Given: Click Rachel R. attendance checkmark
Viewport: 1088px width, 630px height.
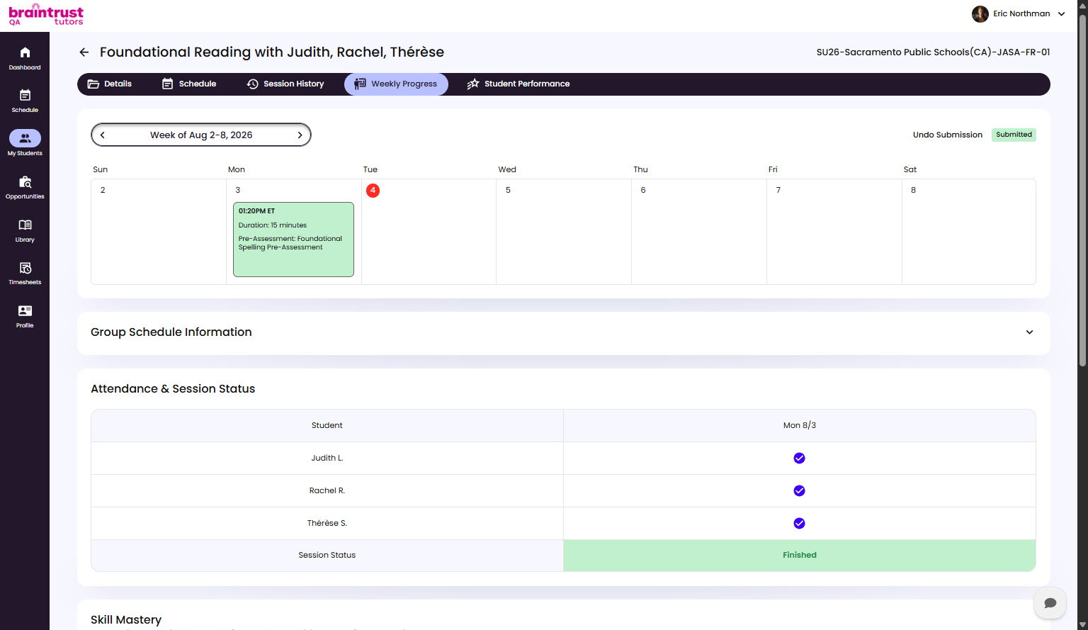Looking at the screenshot, I should 799,490.
